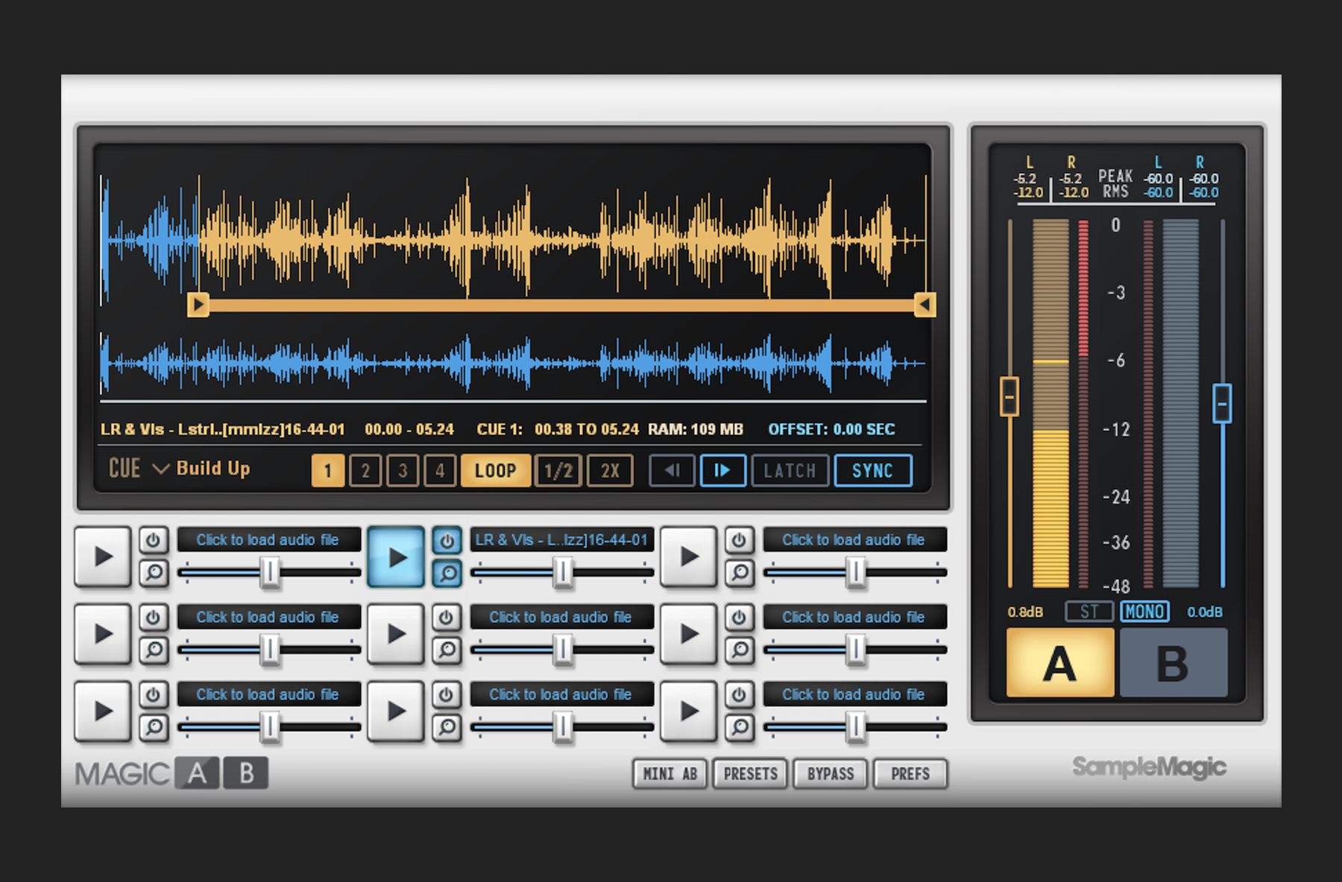1342x882 pixels.
Task: Open the CUE Build Up dropdown
Action: pos(179,469)
